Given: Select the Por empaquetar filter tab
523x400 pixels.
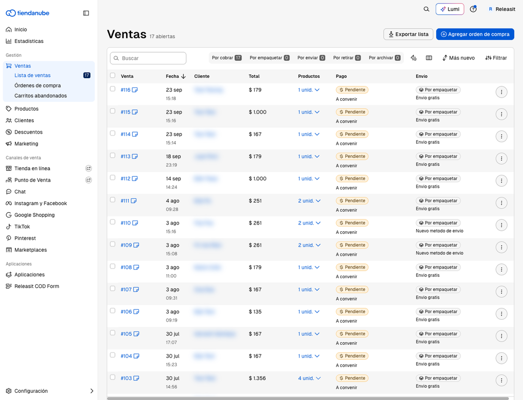Looking at the screenshot, I should tap(270, 58).
